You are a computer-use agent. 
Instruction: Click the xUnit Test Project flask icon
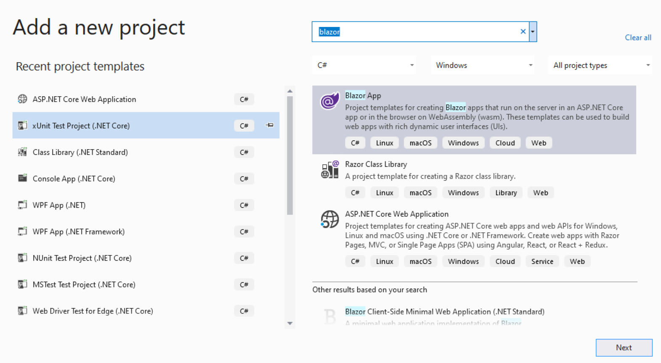pos(22,126)
